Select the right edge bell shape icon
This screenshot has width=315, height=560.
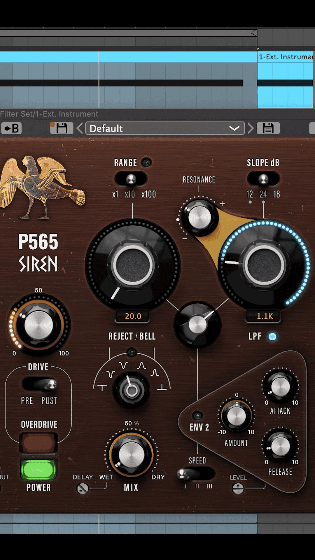tap(162, 387)
